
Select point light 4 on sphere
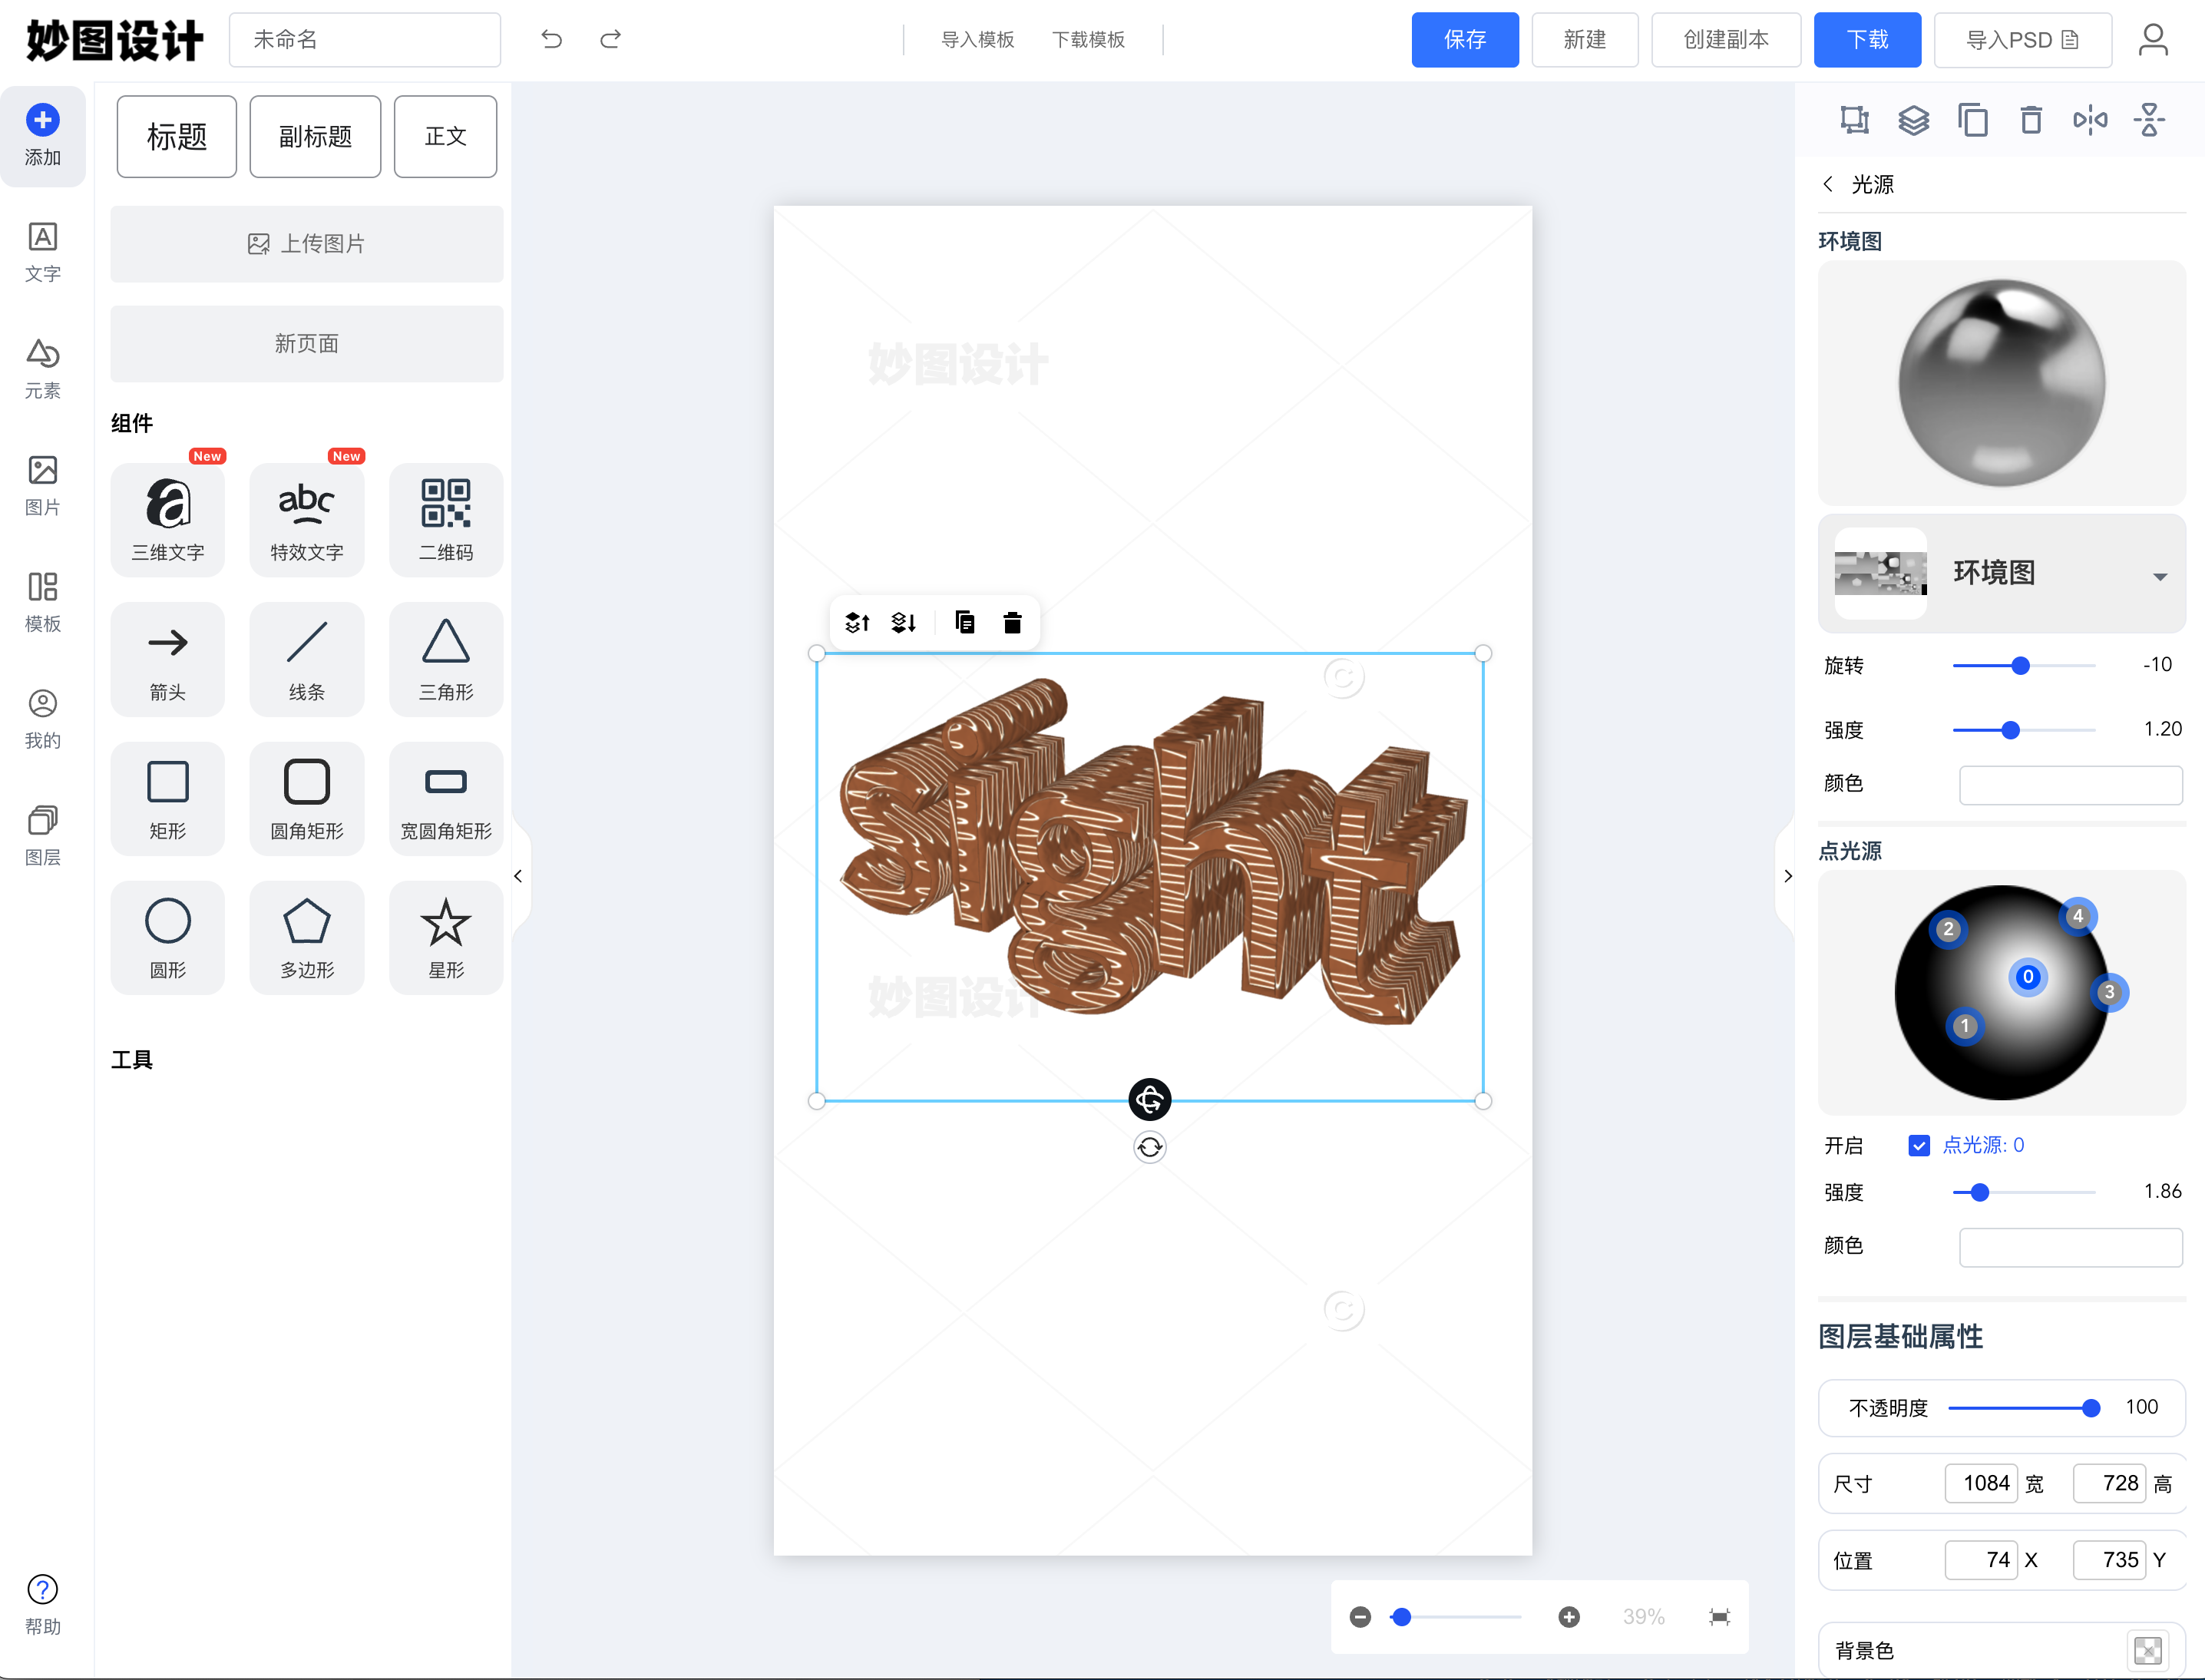coord(2078,915)
